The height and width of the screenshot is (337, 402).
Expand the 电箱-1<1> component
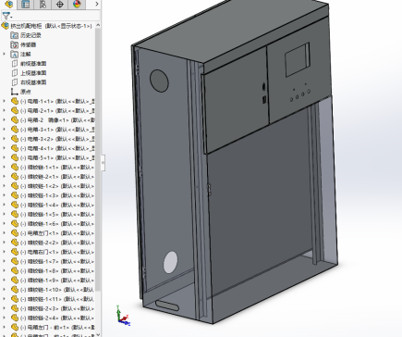pos(4,101)
